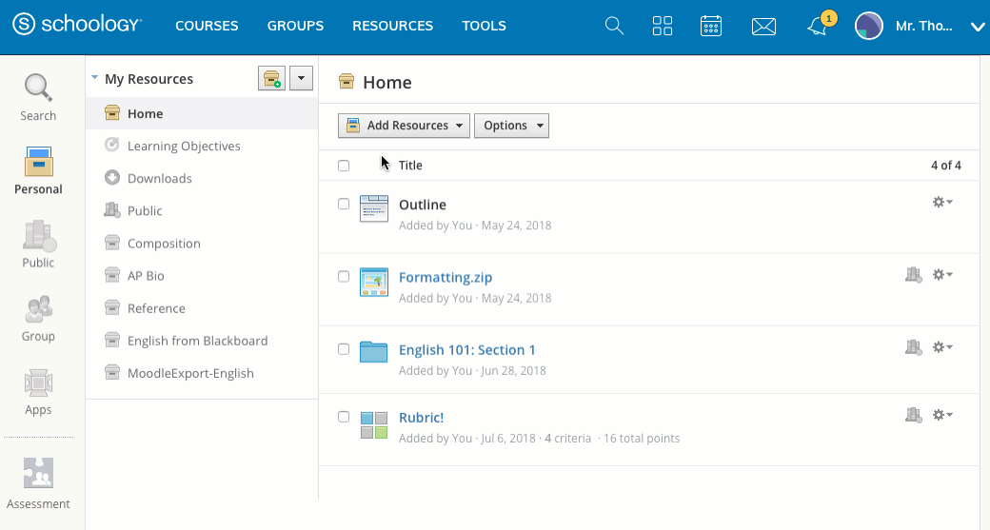990x530 pixels.
Task: Tick the Formatting.zip checkbox
Action: (x=344, y=277)
